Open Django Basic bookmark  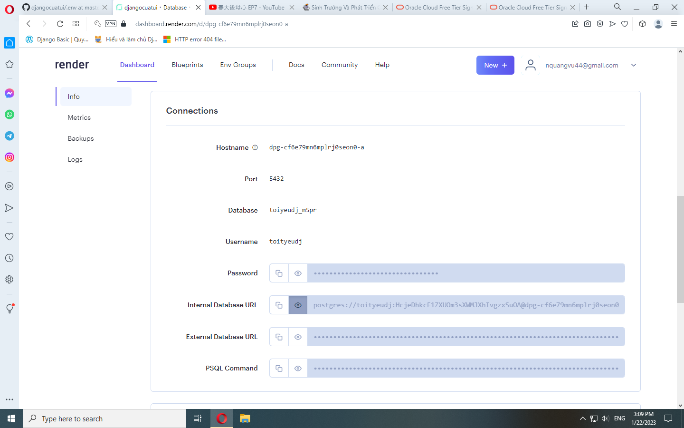pyautogui.click(x=57, y=39)
